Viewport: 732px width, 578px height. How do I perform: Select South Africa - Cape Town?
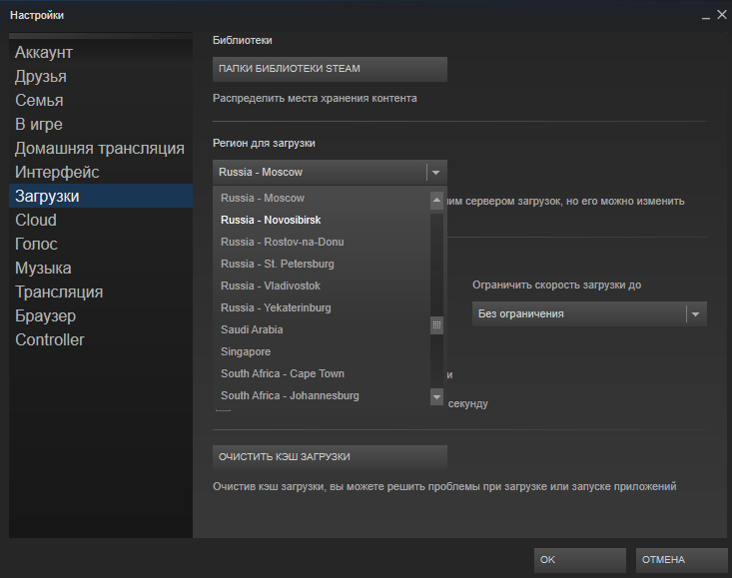tap(322, 373)
